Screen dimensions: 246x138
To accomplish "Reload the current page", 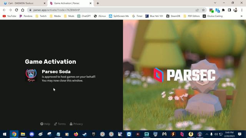I will point(17,10).
